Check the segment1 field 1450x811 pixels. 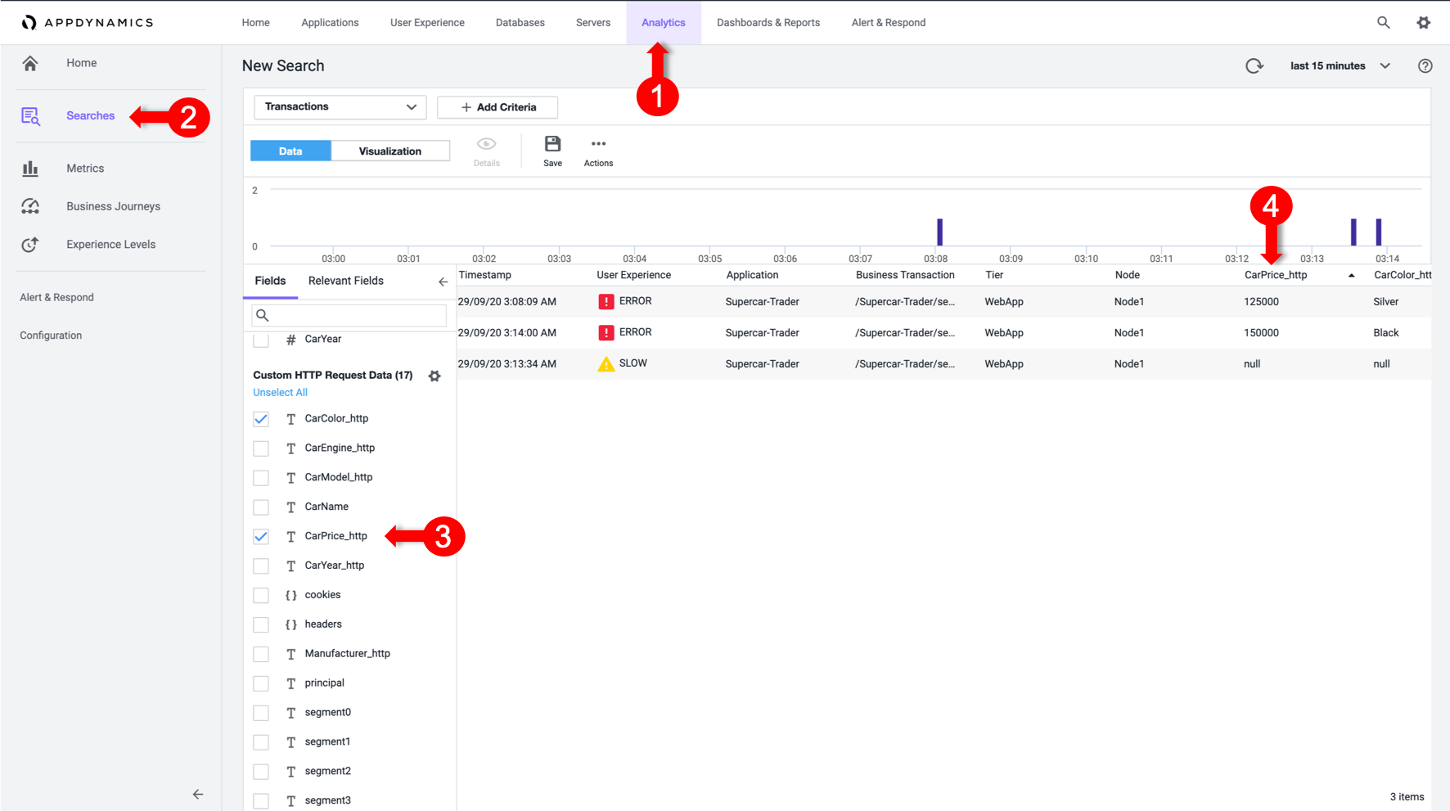[x=261, y=742]
